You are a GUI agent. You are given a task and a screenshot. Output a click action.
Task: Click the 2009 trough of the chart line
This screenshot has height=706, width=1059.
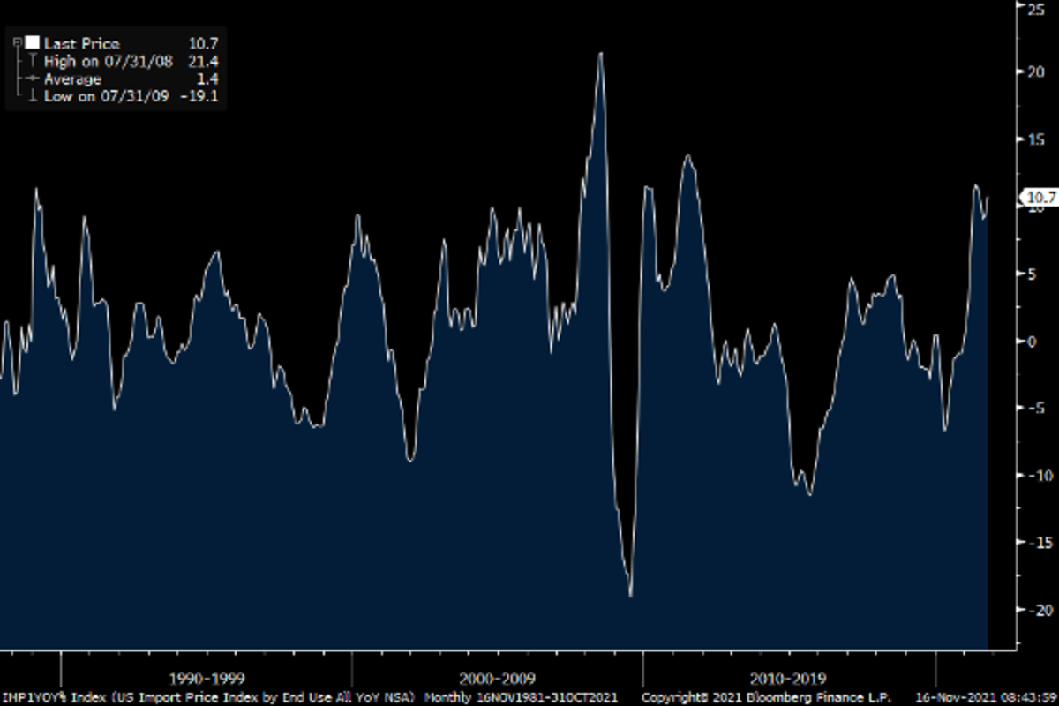[x=630, y=596]
